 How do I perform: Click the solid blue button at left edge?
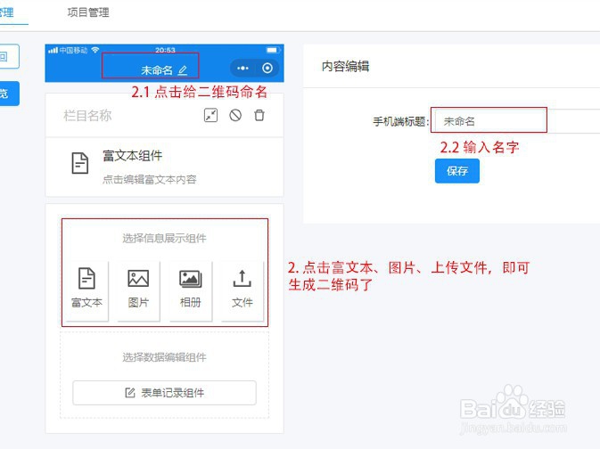coord(9,94)
